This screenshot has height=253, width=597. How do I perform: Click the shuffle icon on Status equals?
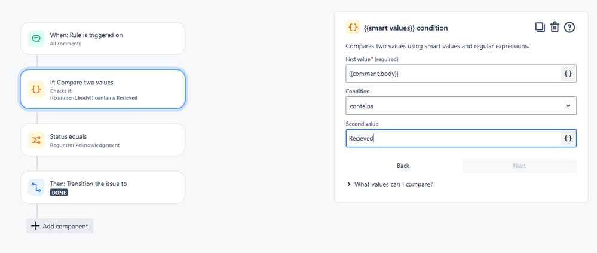pos(36,140)
